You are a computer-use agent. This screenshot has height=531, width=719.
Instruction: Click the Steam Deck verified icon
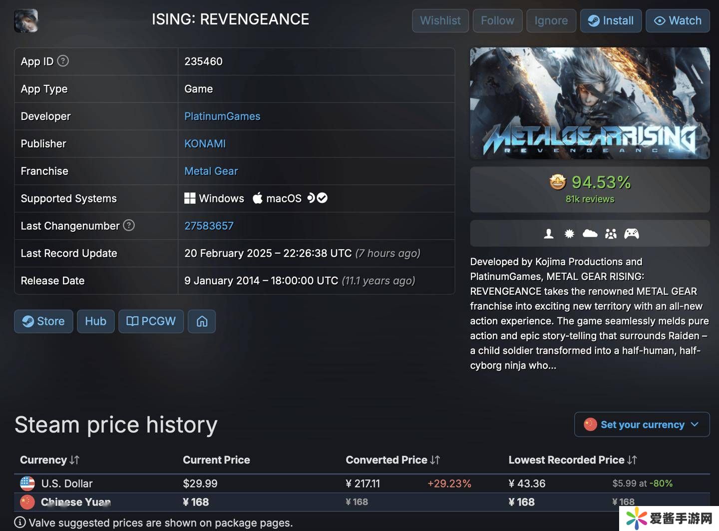click(x=317, y=198)
